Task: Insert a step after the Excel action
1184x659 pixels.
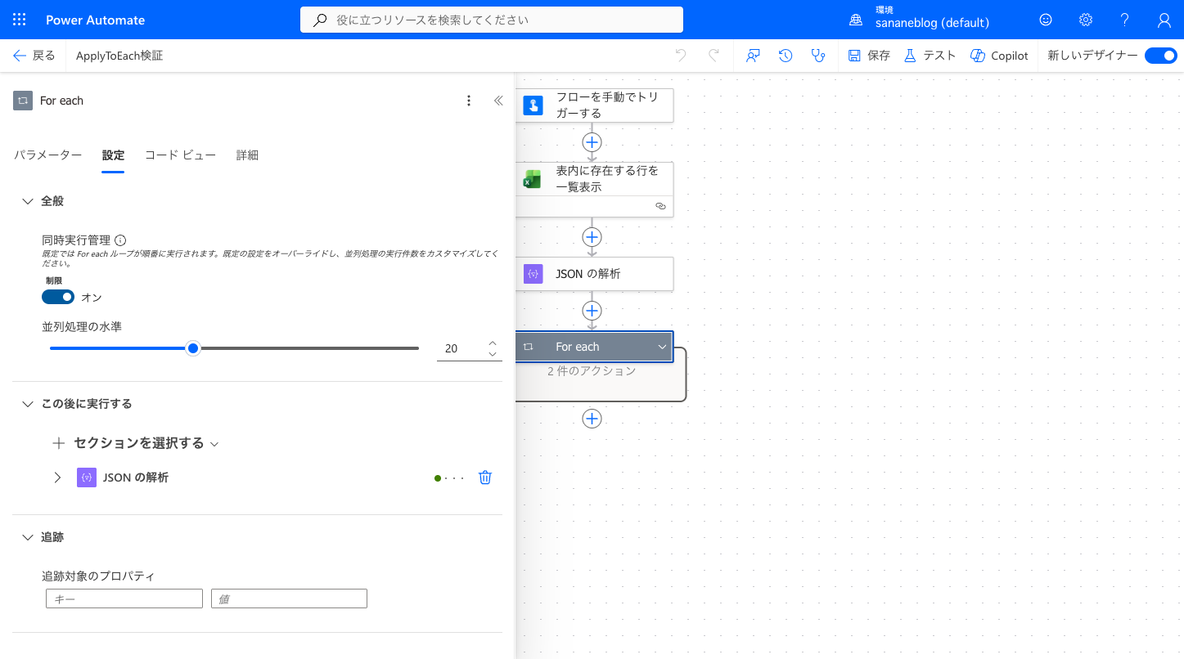Action: click(592, 237)
